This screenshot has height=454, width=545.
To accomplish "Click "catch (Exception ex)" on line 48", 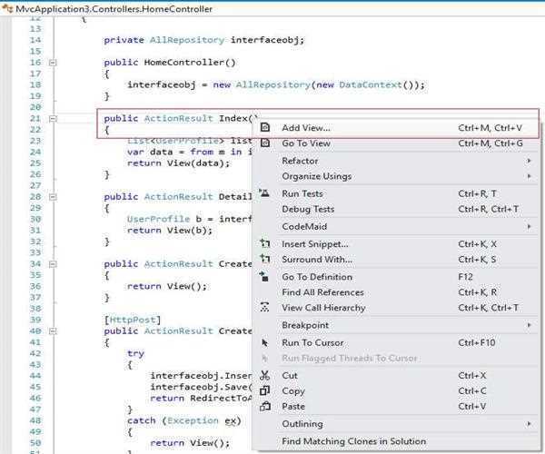I will 183,420.
